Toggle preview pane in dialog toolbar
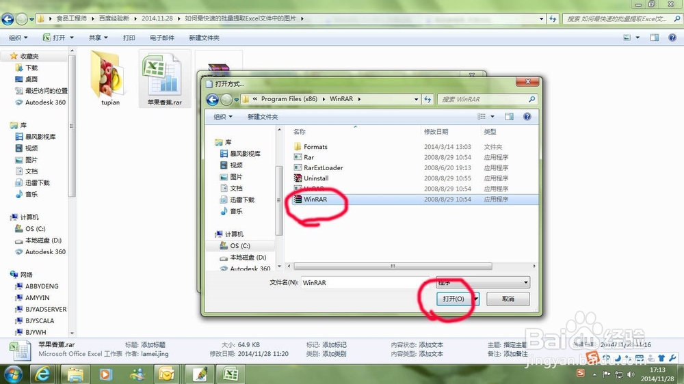The image size is (684, 384). (x=509, y=117)
